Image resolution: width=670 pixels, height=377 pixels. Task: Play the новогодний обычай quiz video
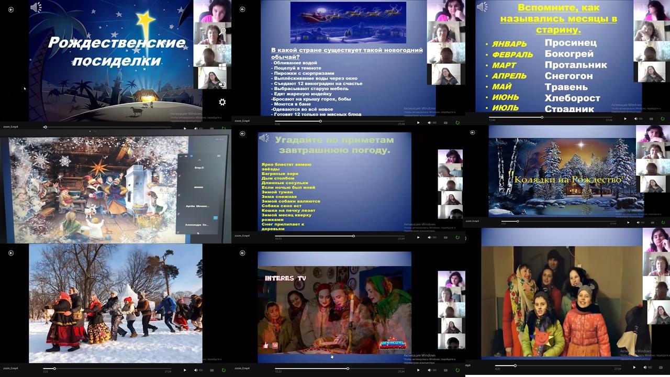[x=418, y=123]
